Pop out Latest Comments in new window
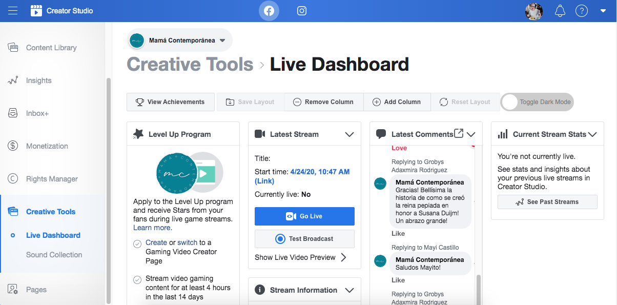Screen dimensions: 617x305 point(459,133)
